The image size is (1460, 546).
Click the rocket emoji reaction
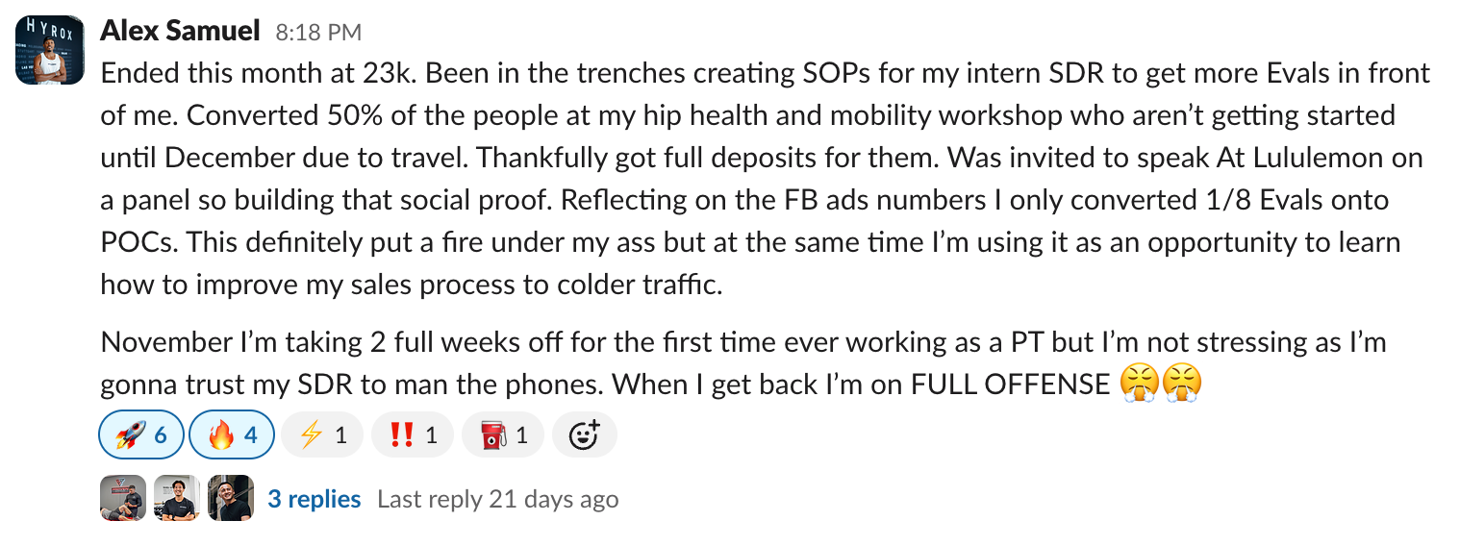139,434
